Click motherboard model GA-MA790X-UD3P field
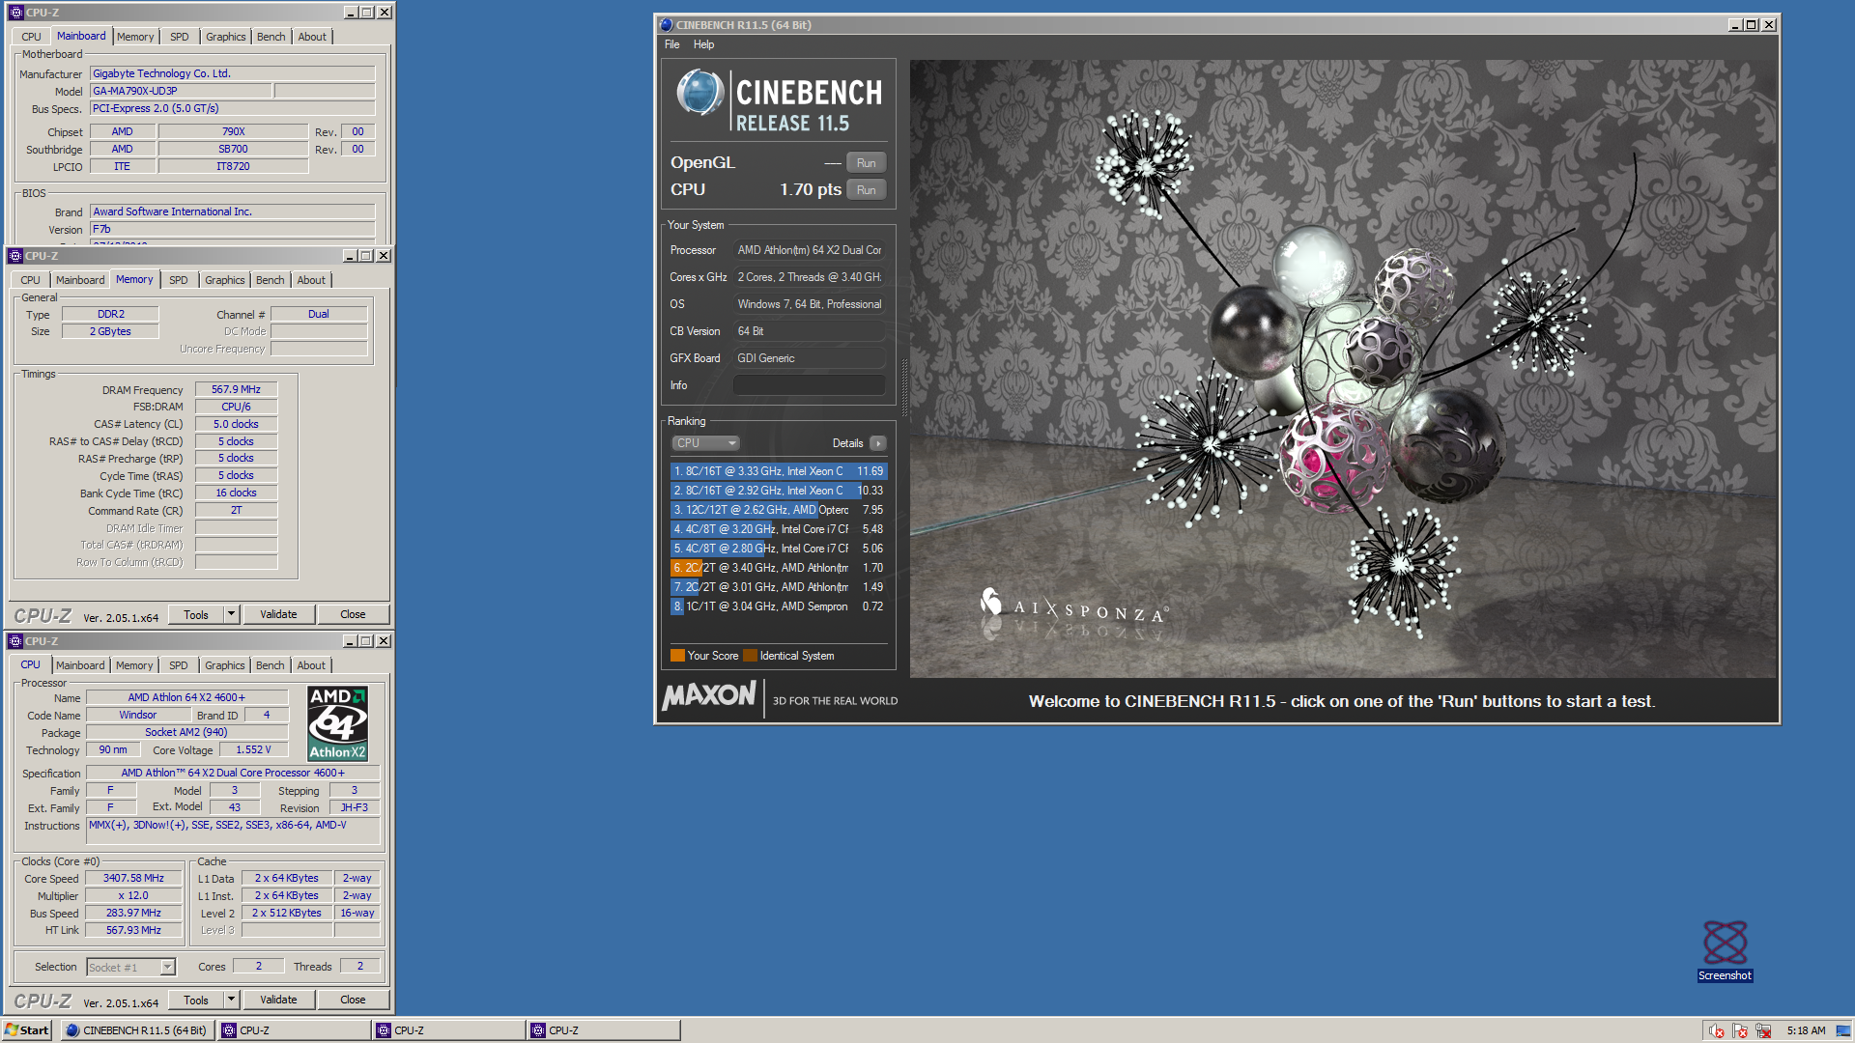The width and height of the screenshot is (1855, 1043). click(x=181, y=91)
